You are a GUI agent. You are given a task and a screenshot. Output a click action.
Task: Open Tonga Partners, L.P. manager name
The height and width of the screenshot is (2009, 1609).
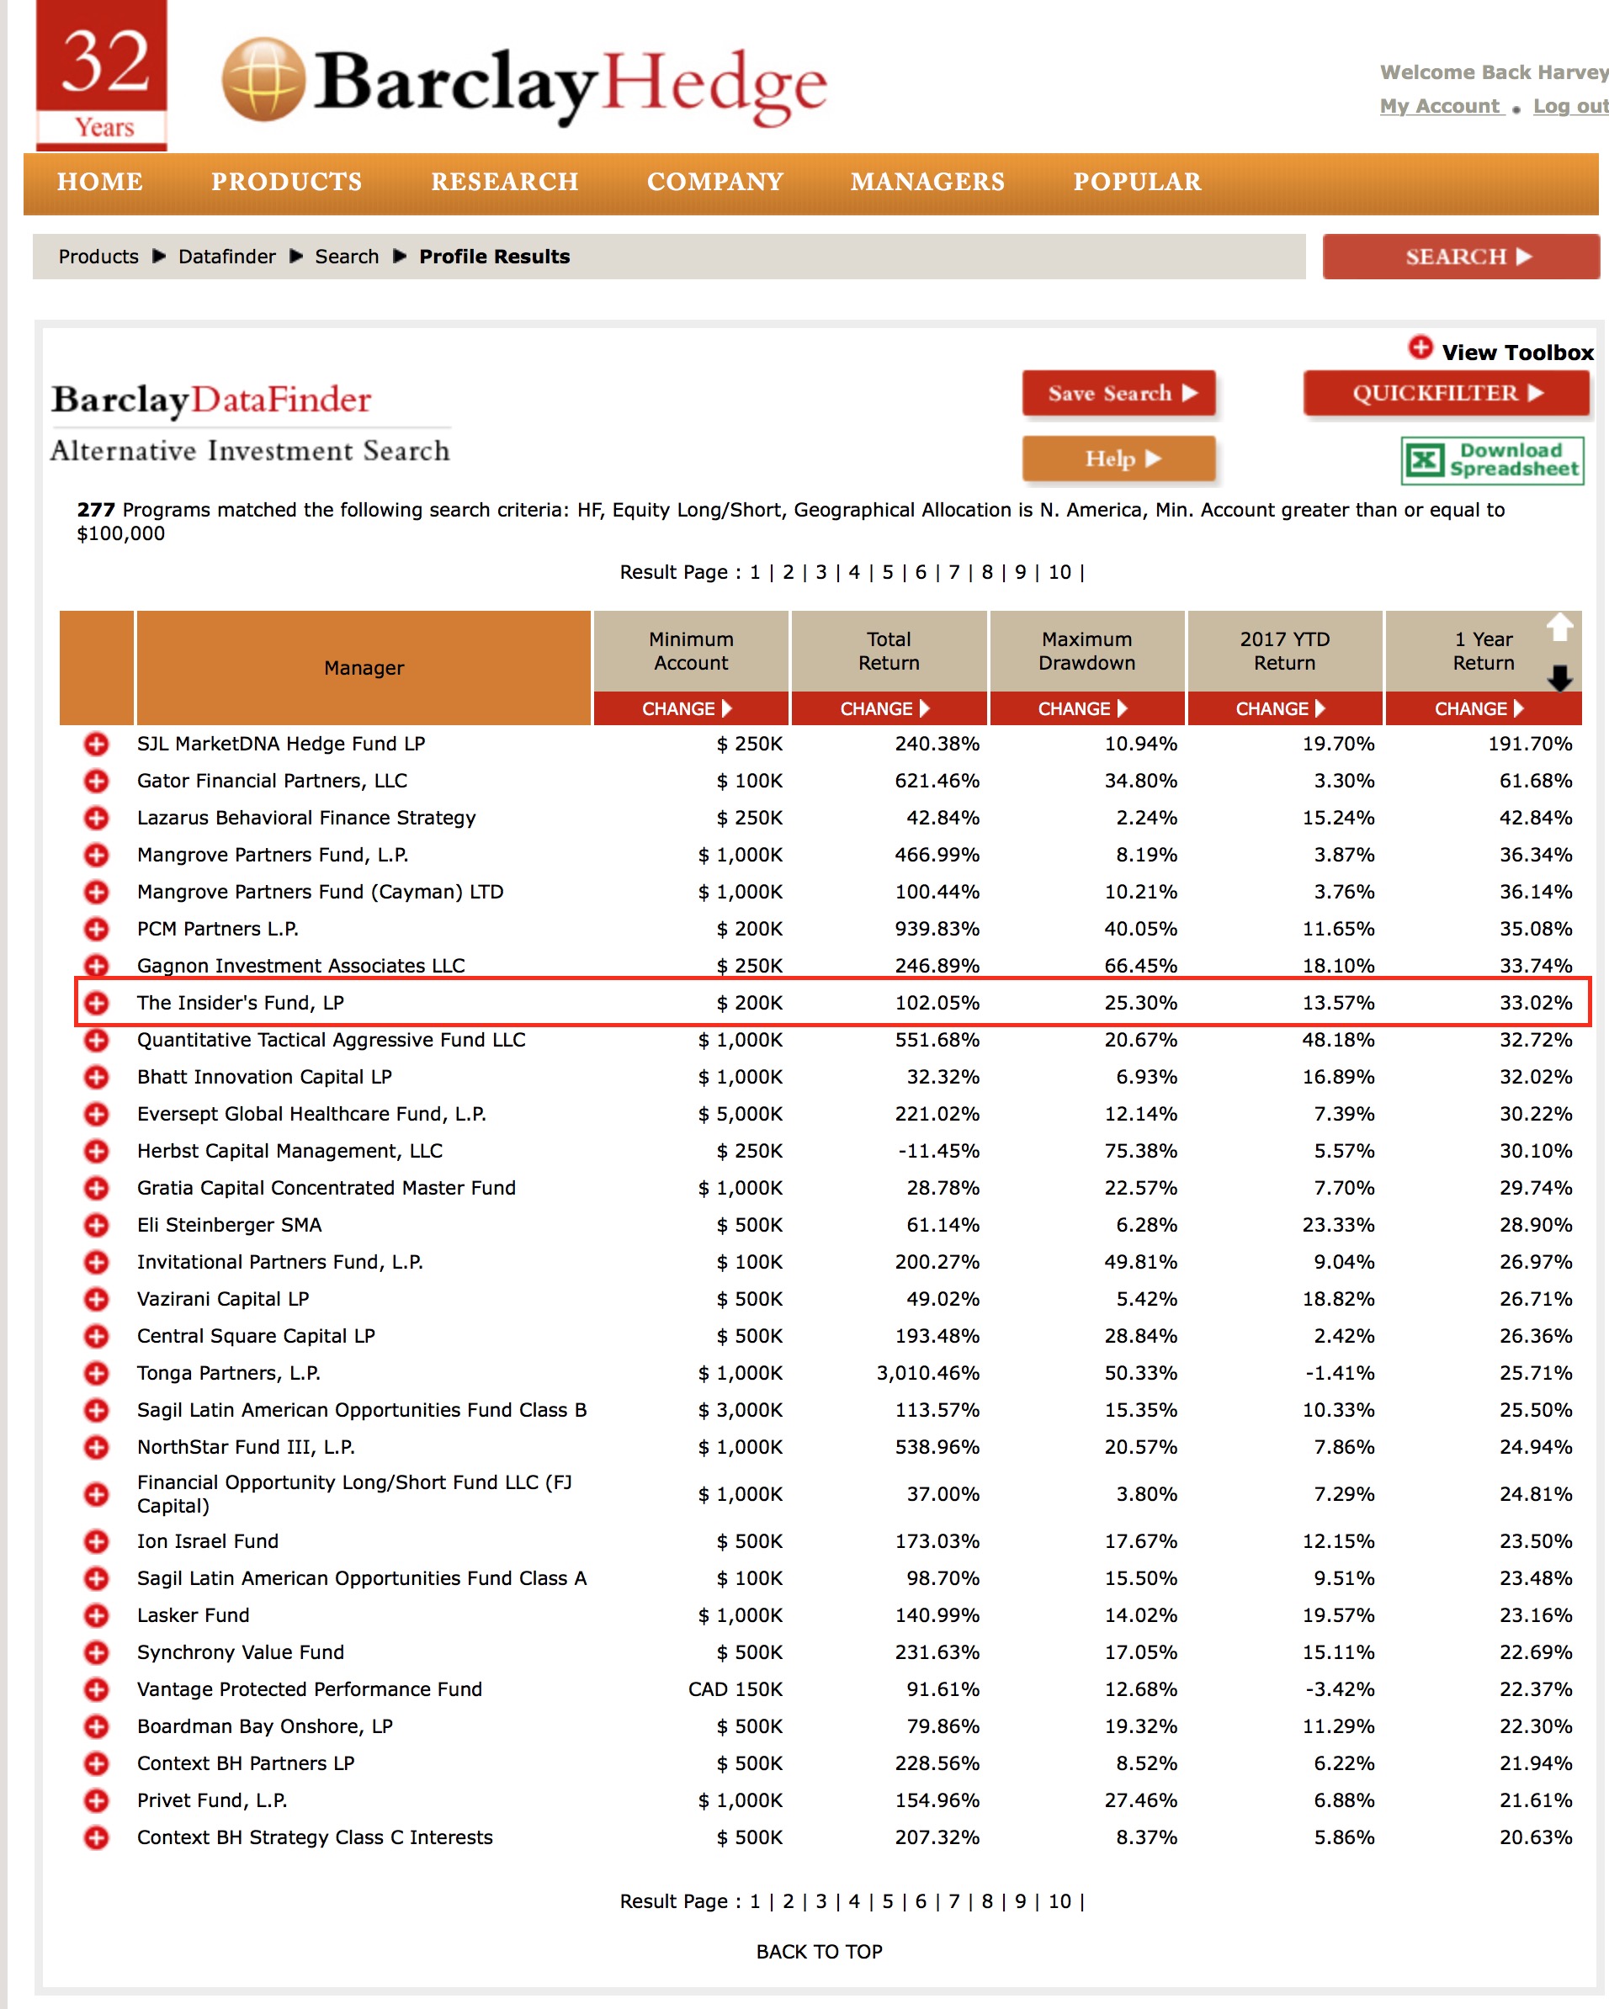click(x=228, y=1373)
